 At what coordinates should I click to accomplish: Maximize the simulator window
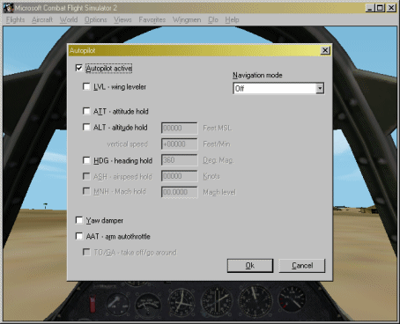380,8
